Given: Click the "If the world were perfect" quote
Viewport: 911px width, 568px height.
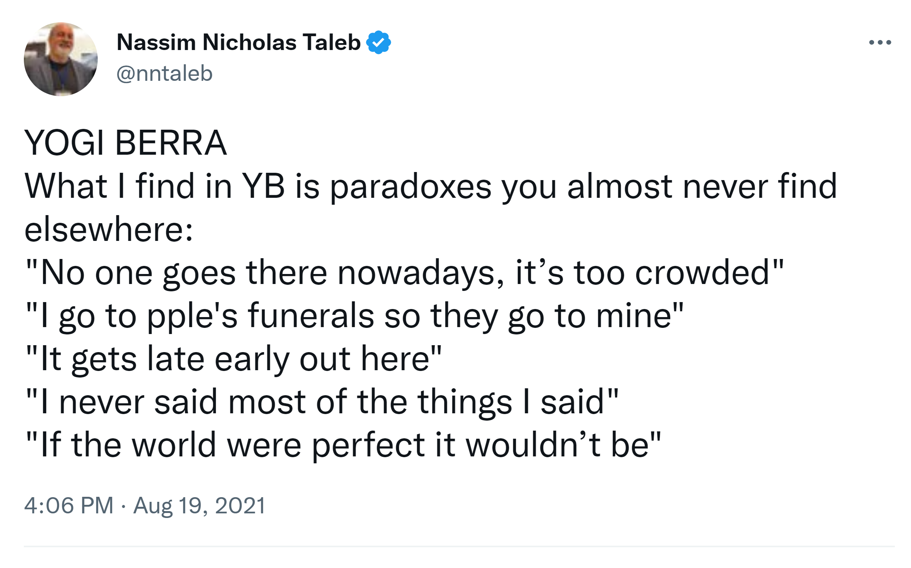Looking at the screenshot, I should coord(343,445).
